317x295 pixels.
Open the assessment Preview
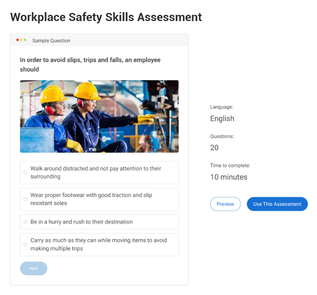pos(225,204)
